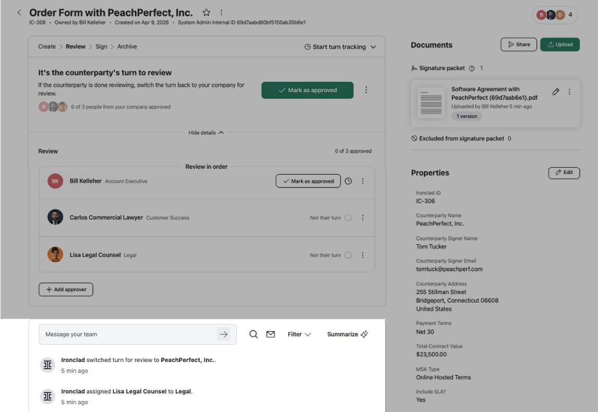The image size is (598, 412).
Task: Go to the Sign step
Action: [101, 46]
